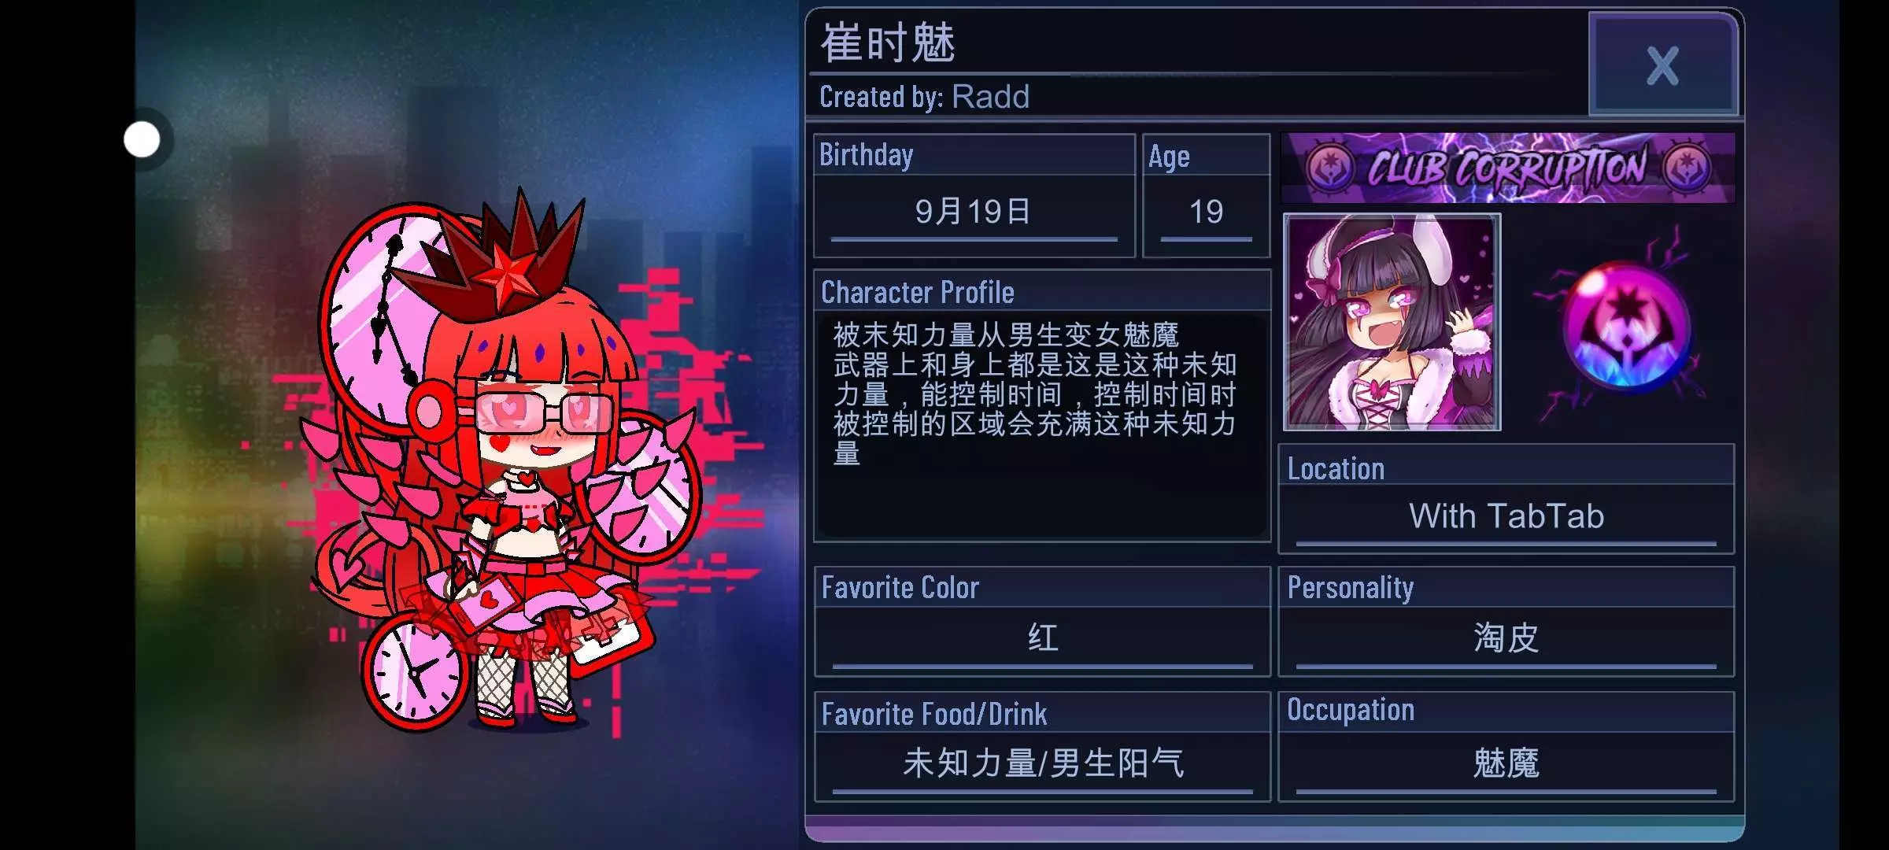1889x850 pixels.
Task: Edit the Age field showing 19
Action: 1206,213
